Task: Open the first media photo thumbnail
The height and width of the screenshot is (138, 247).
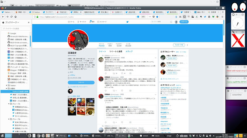Action: click(x=72, y=102)
